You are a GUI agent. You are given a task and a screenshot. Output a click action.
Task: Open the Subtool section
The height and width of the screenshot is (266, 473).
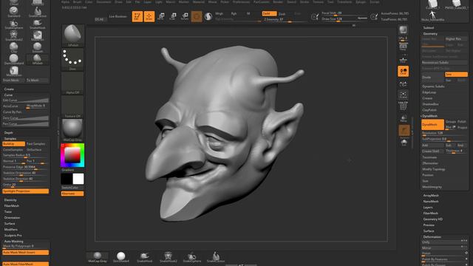[x=429, y=27]
